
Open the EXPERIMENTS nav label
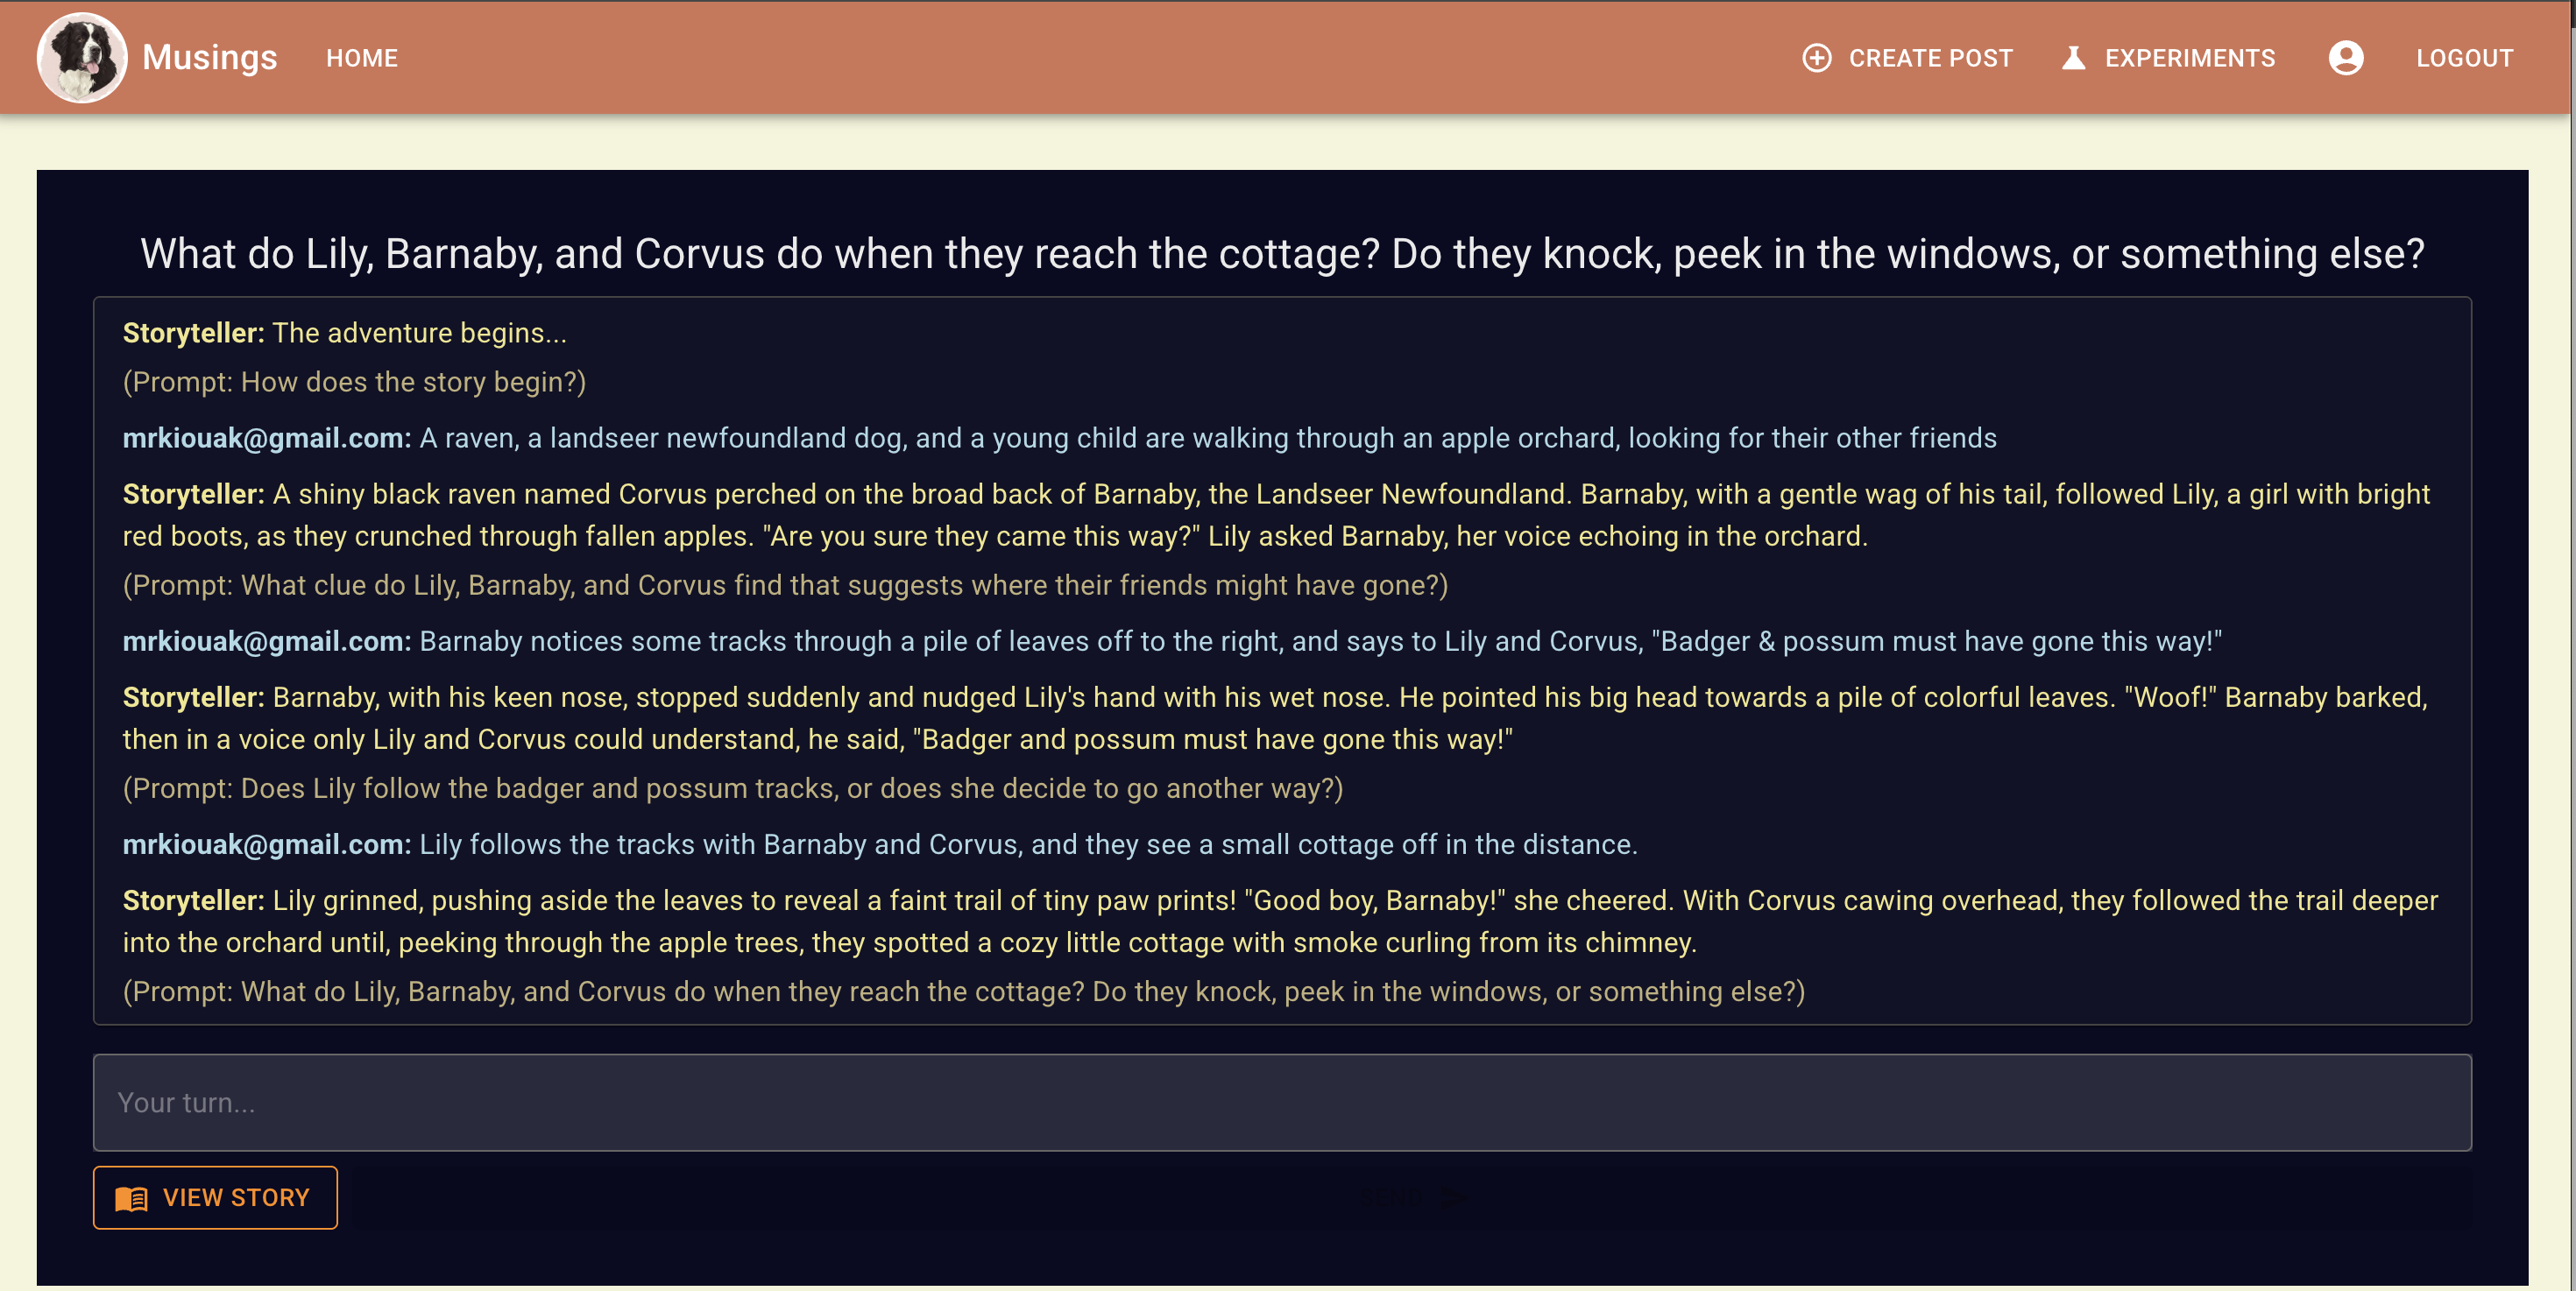pos(2190,58)
